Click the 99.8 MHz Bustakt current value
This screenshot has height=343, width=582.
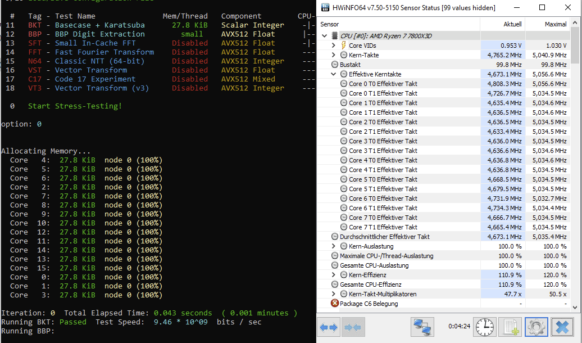click(508, 64)
